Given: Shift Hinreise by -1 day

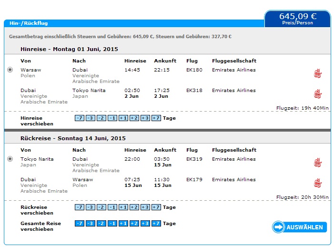Looking at the screenshot, I should click(112, 118).
